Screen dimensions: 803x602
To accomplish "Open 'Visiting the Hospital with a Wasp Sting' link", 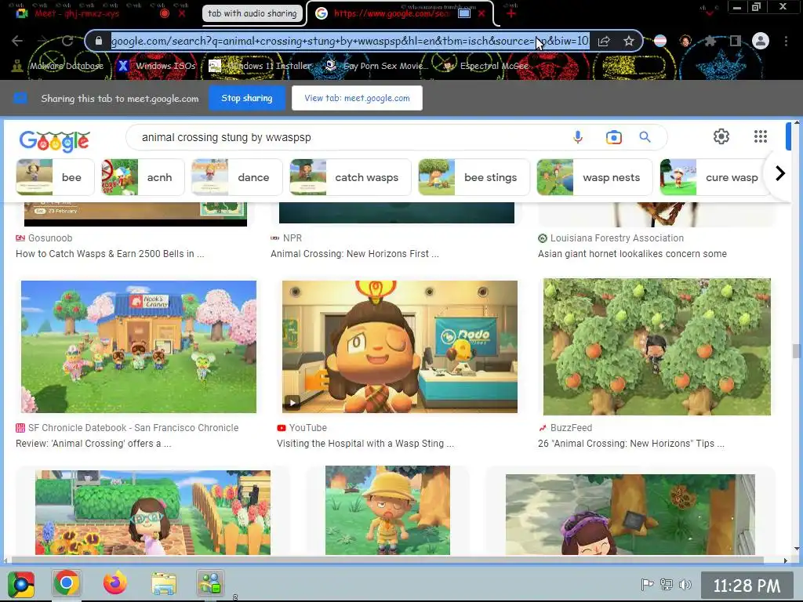I will 365,444.
